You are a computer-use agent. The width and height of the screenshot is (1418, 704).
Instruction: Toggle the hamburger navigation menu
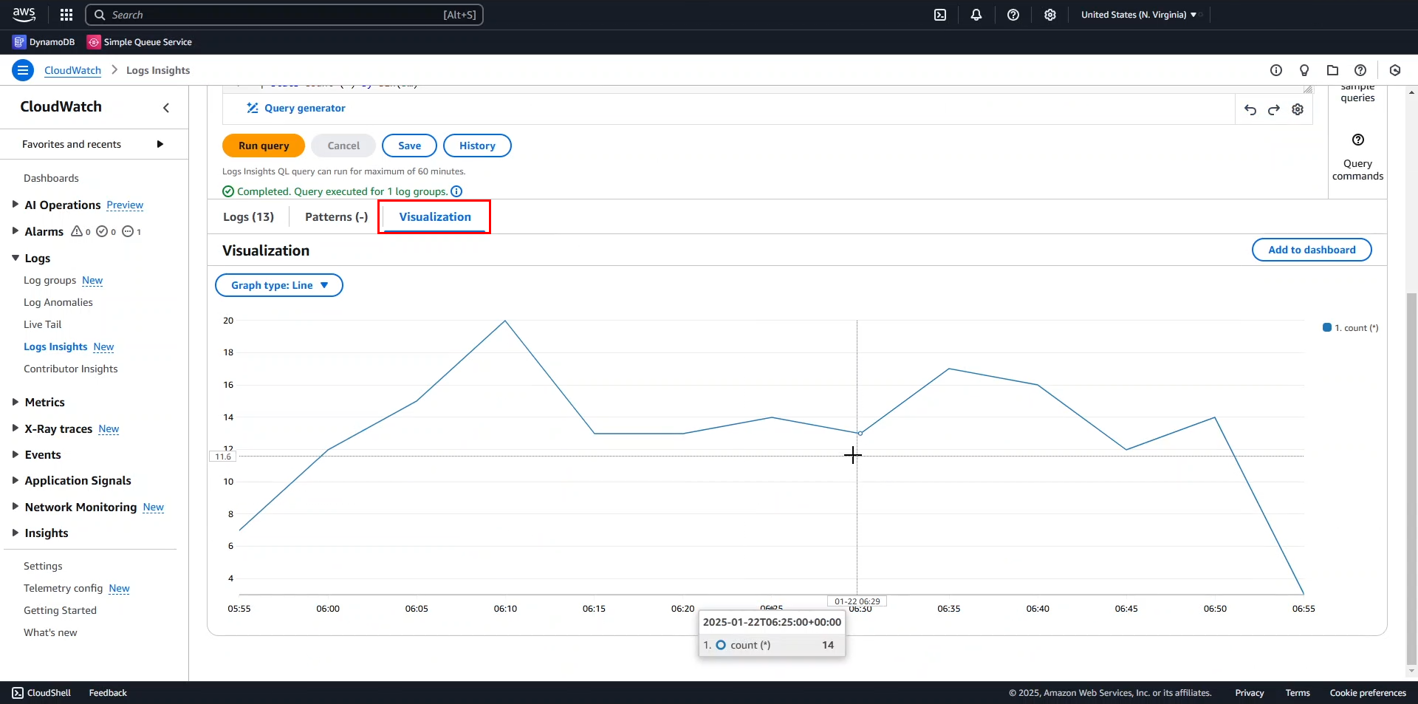23,70
